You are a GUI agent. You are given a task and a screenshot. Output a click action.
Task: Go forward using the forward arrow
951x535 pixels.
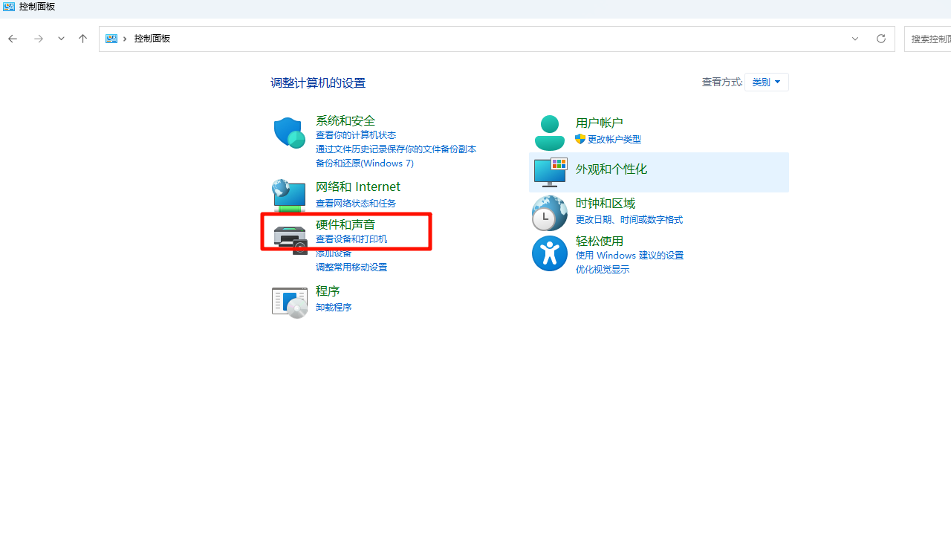[39, 39]
